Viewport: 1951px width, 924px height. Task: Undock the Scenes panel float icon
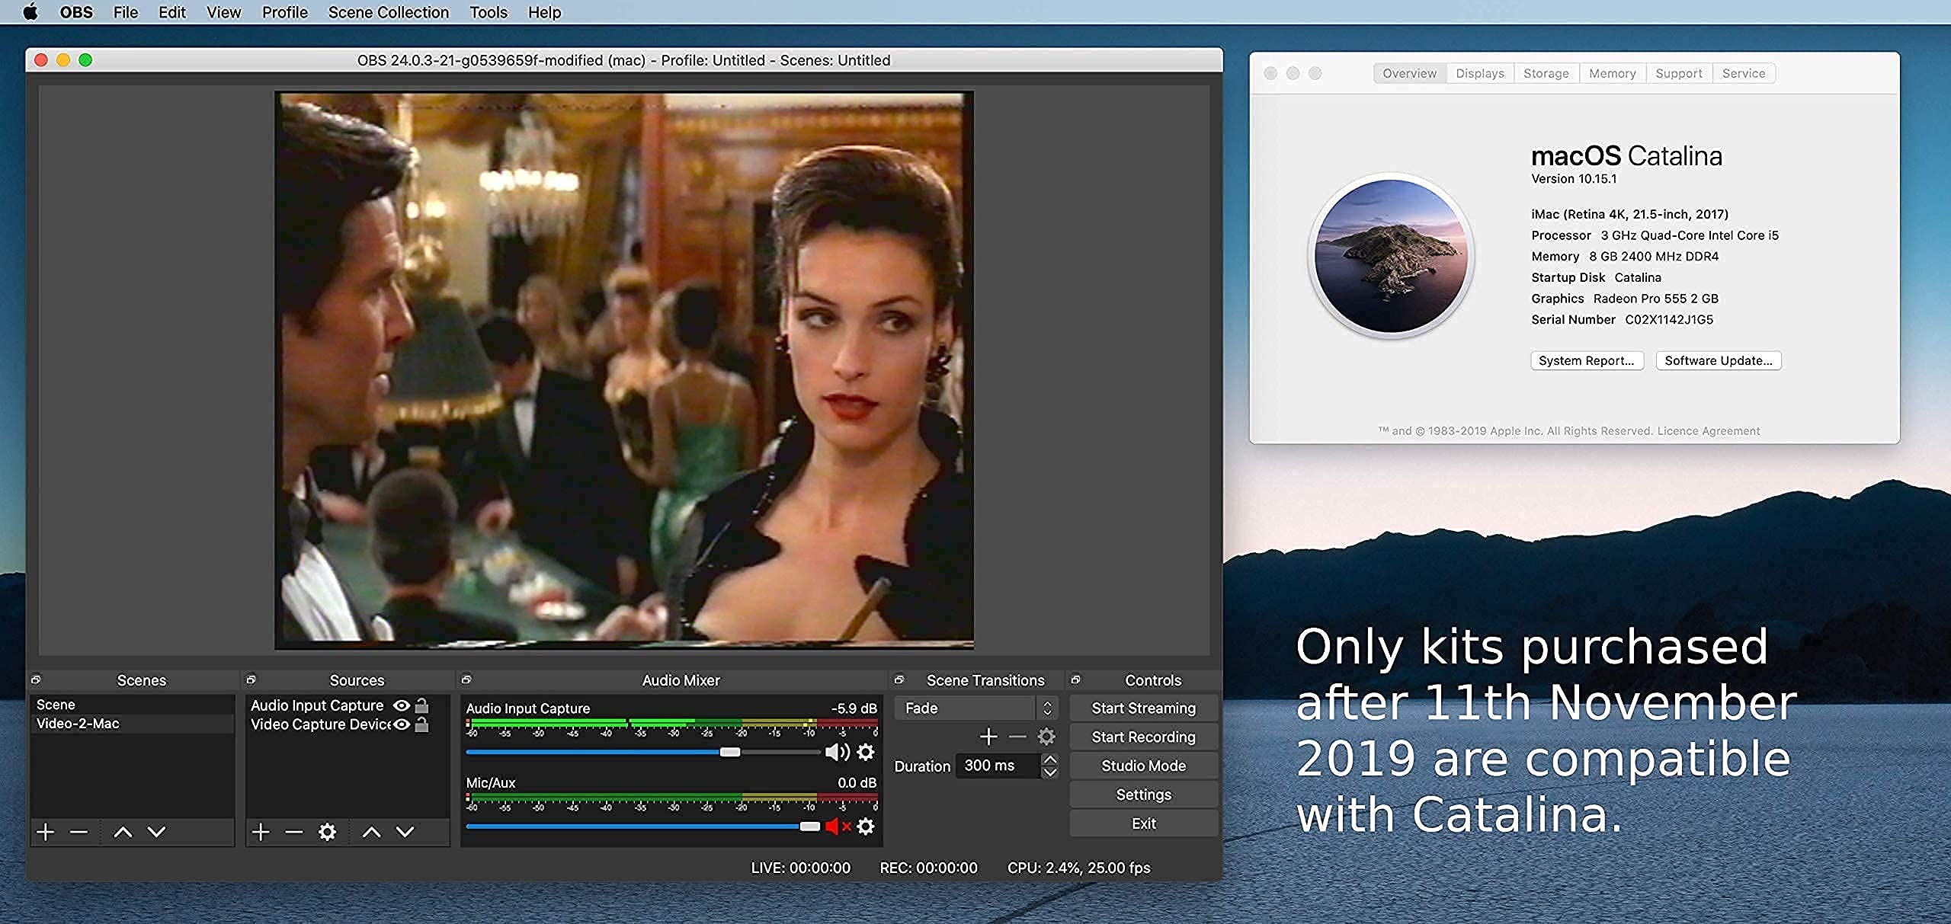(x=36, y=679)
